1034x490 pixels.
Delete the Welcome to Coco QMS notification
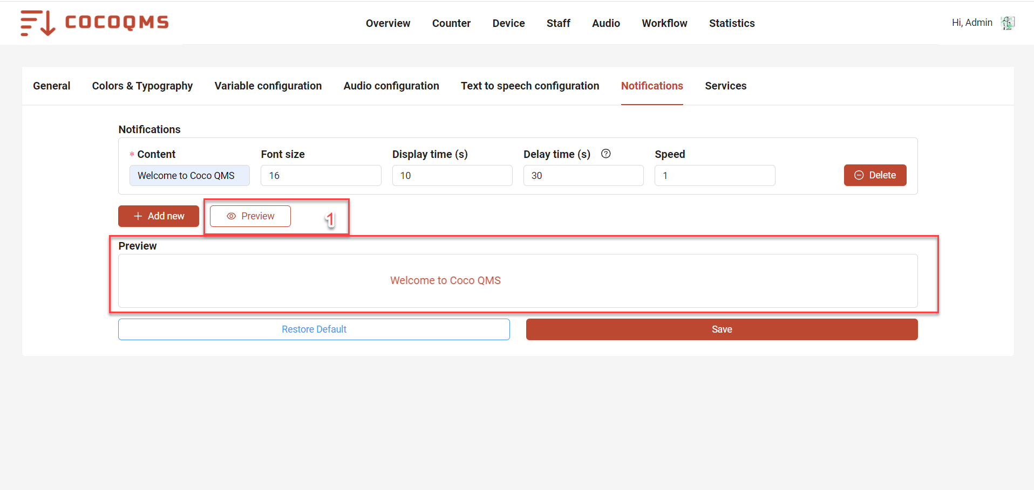pos(875,175)
